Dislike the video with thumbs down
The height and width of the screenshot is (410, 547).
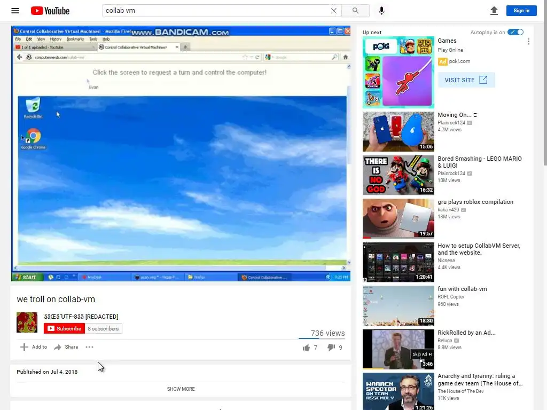pyautogui.click(x=331, y=348)
